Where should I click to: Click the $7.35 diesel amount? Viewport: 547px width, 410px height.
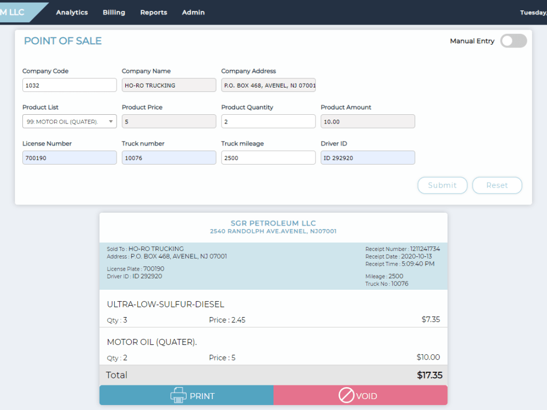click(430, 319)
